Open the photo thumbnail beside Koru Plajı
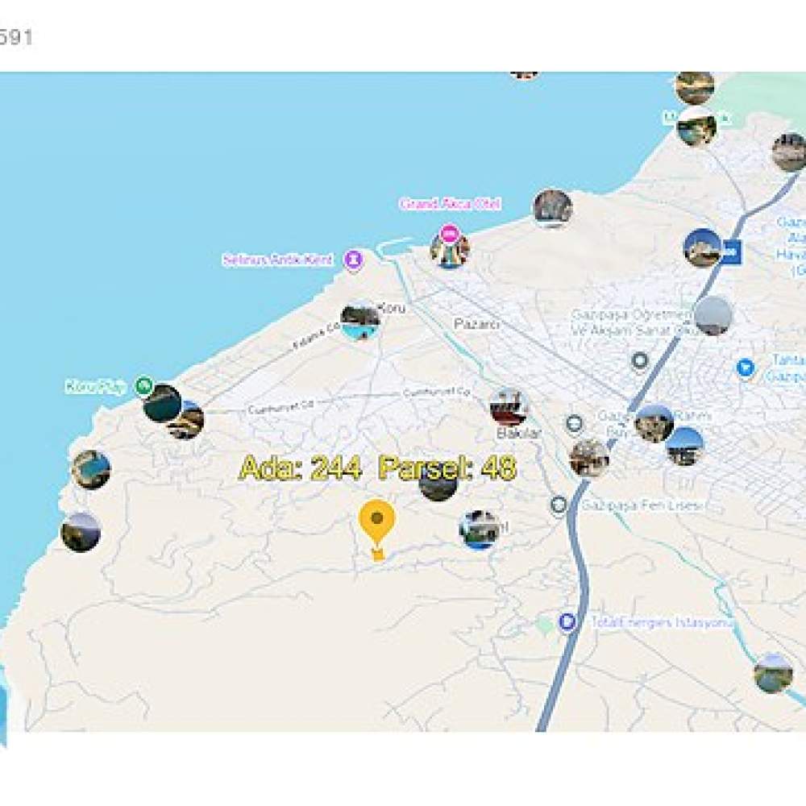Image resolution: width=806 pixels, height=806 pixels. pos(162,404)
